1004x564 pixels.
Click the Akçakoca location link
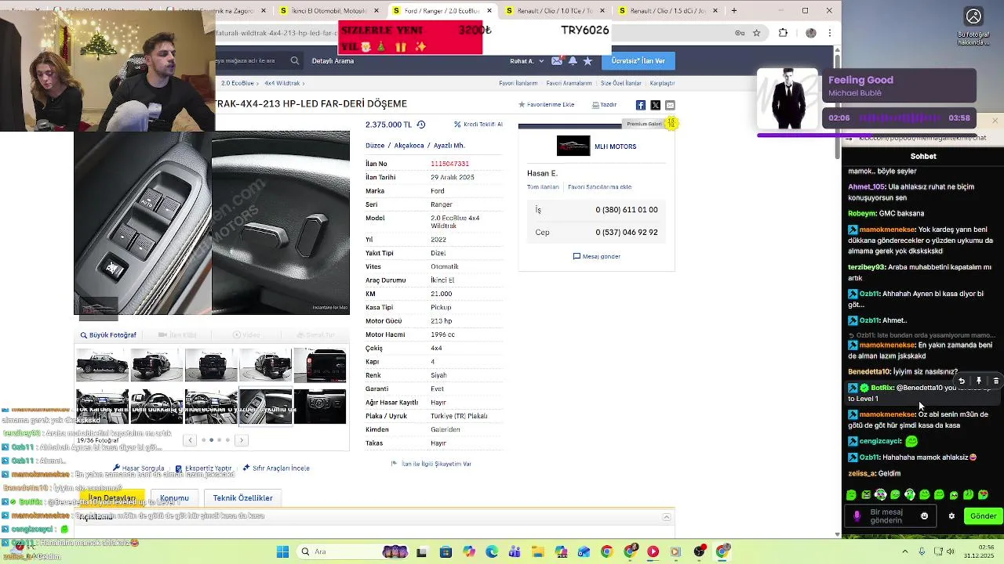point(409,146)
